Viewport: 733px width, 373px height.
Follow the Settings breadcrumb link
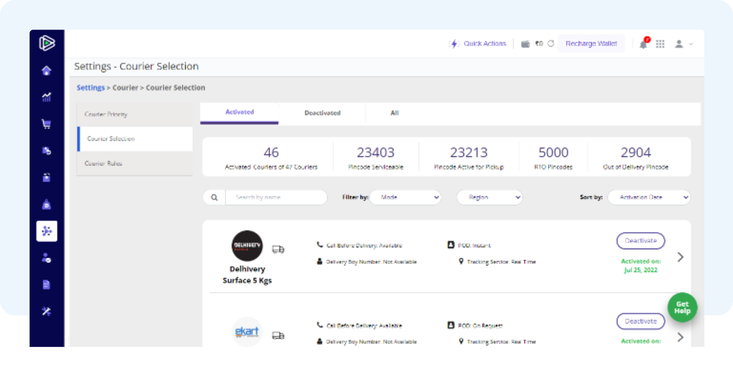pos(91,88)
